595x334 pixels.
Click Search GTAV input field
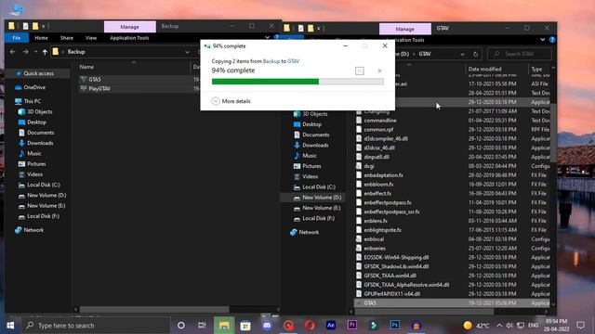pos(520,54)
